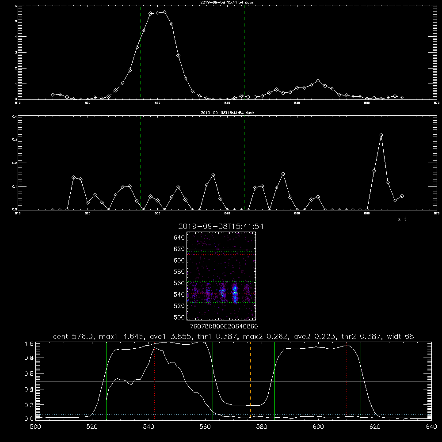Click the dusk plot y-axis label '0.3'
The image size is (442, 442).
coord(14,139)
